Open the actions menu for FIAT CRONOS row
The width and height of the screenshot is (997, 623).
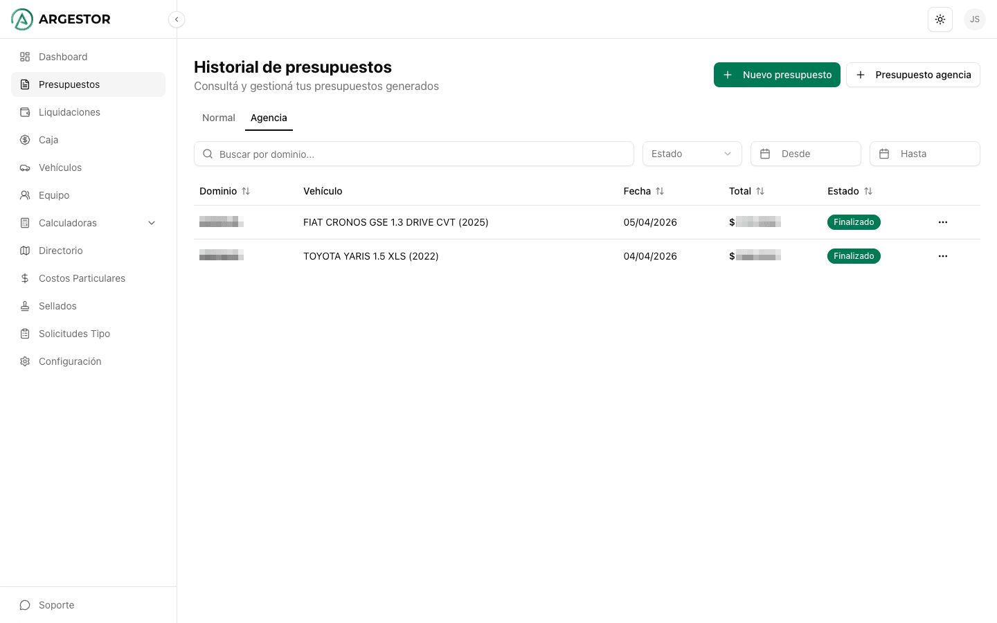(942, 222)
